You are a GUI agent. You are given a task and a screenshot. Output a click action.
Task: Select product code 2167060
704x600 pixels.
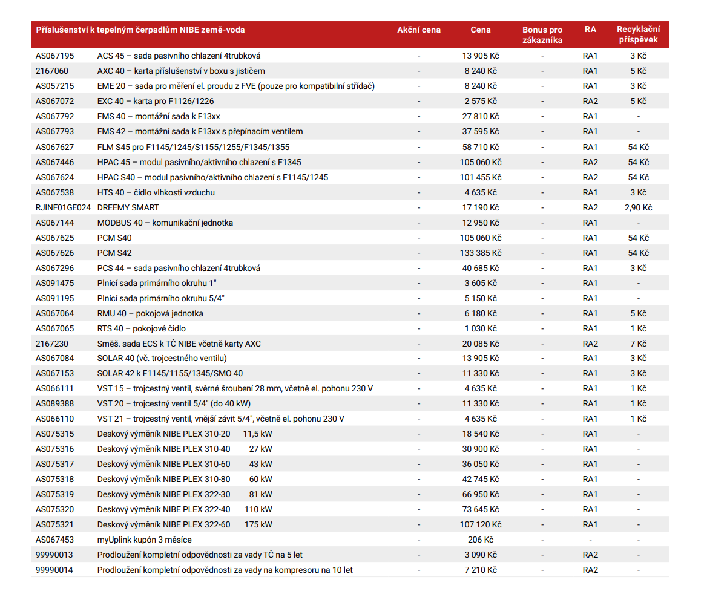pos(52,71)
